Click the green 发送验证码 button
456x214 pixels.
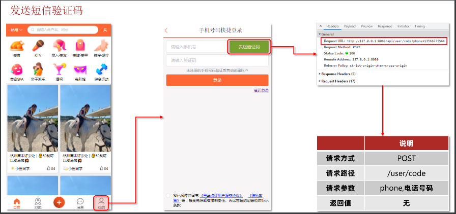(249, 47)
